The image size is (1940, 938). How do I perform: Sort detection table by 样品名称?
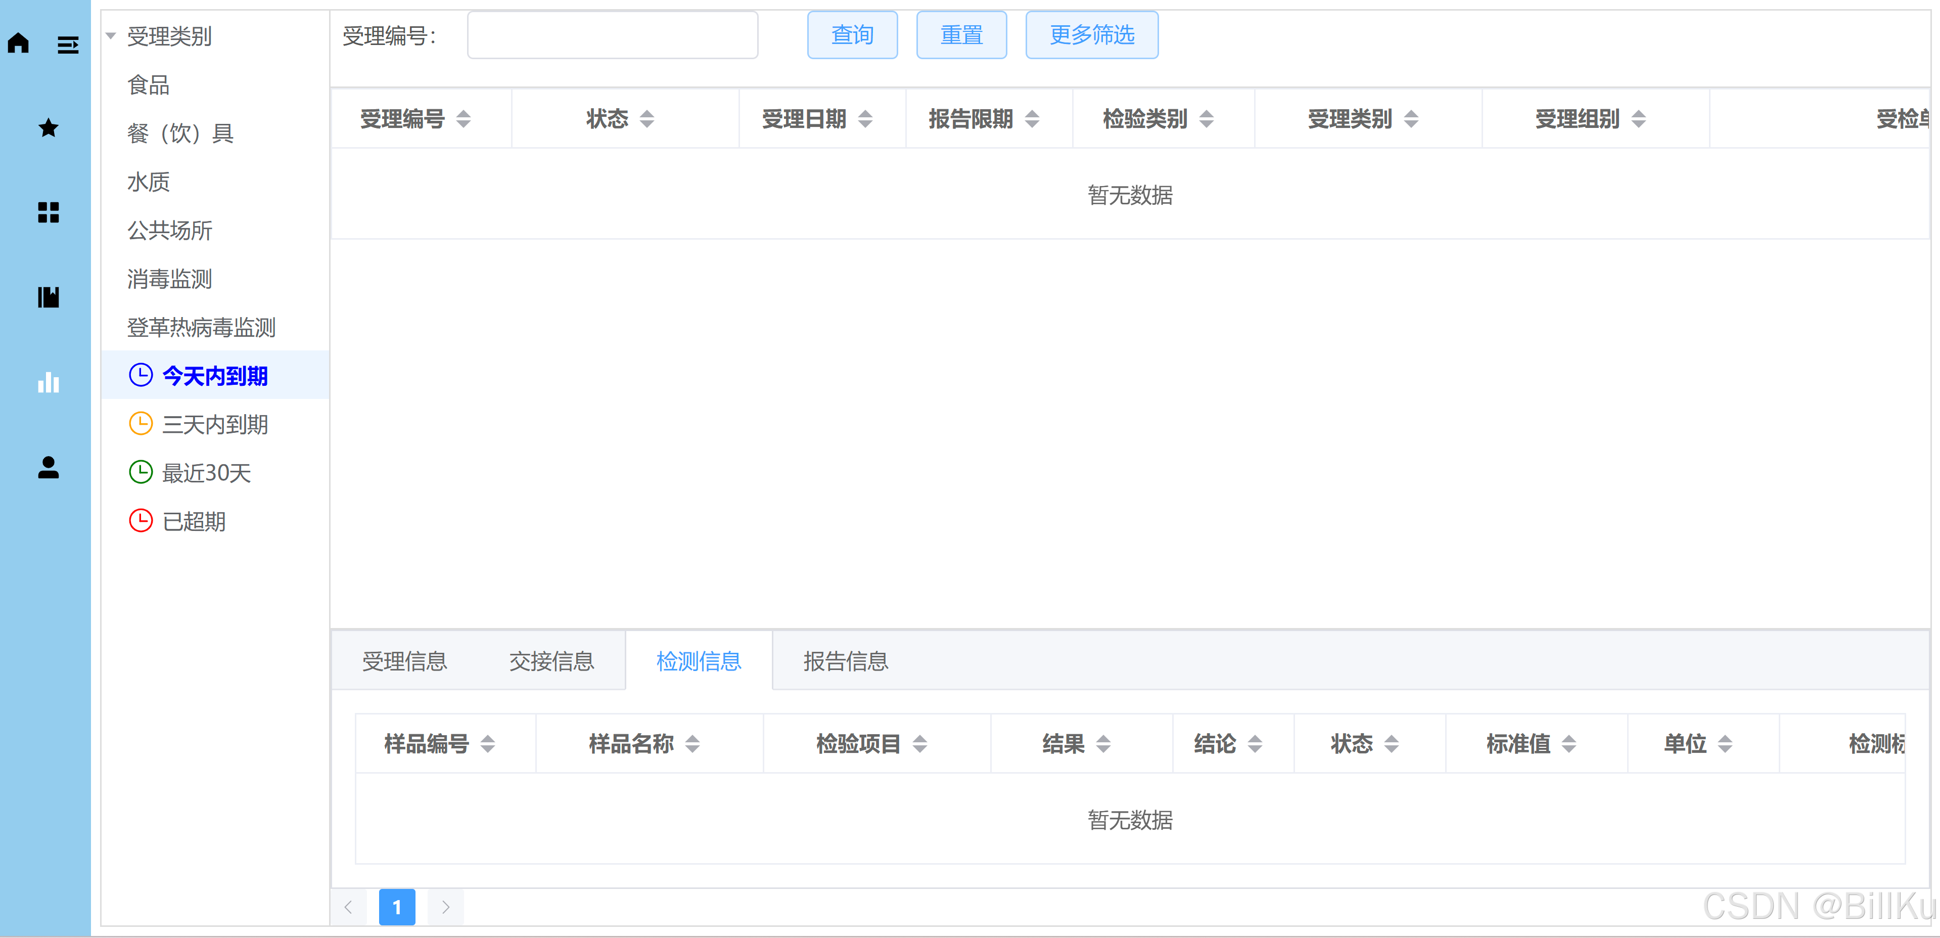(693, 744)
